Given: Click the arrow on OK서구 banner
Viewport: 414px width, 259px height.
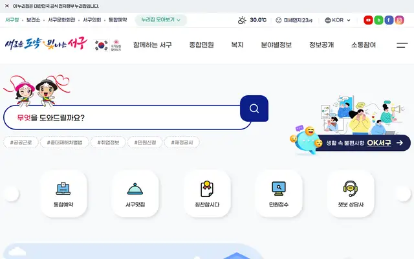Looking at the screenshot, I should pyautogui.click(x=400, y=142).
